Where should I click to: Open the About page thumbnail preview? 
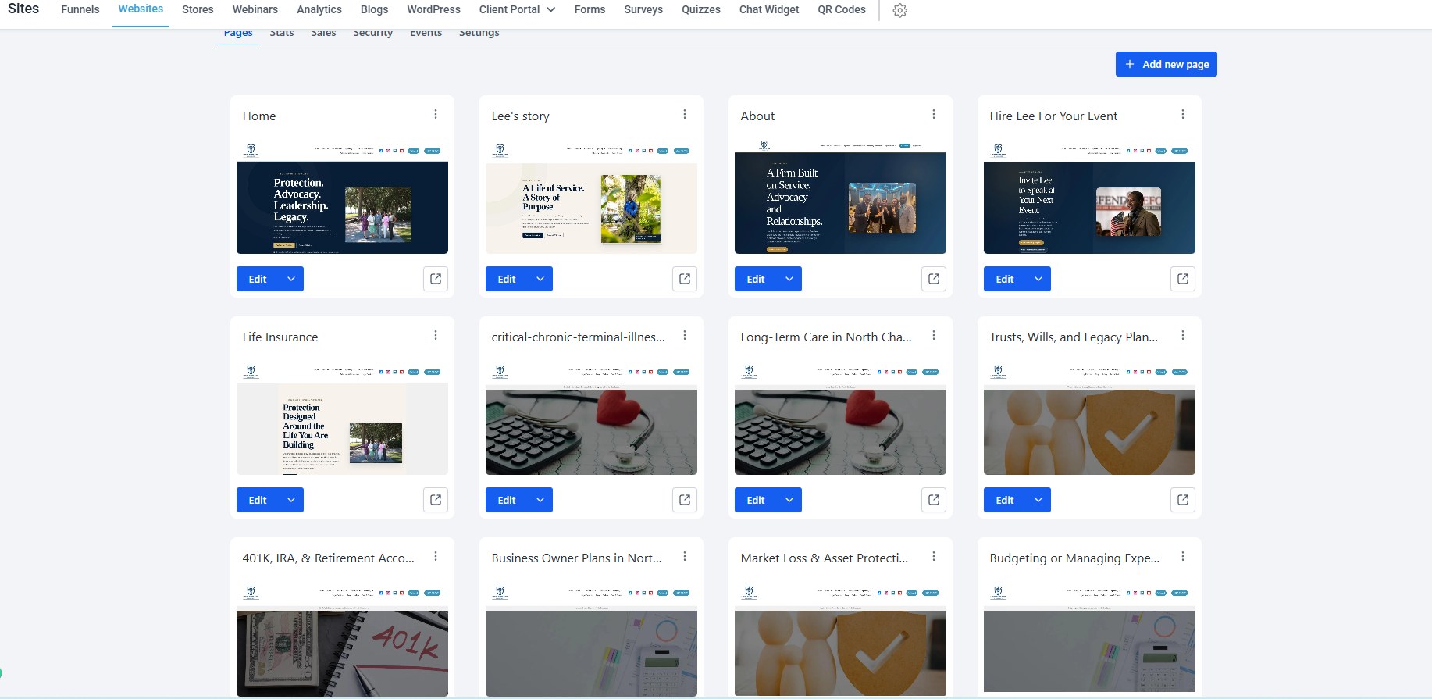click(x=840, y=197)
